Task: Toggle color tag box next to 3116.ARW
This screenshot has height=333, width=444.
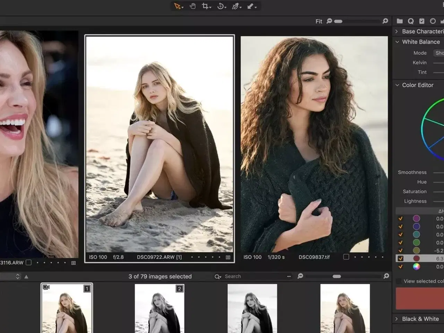Action: tap(29, 263)
